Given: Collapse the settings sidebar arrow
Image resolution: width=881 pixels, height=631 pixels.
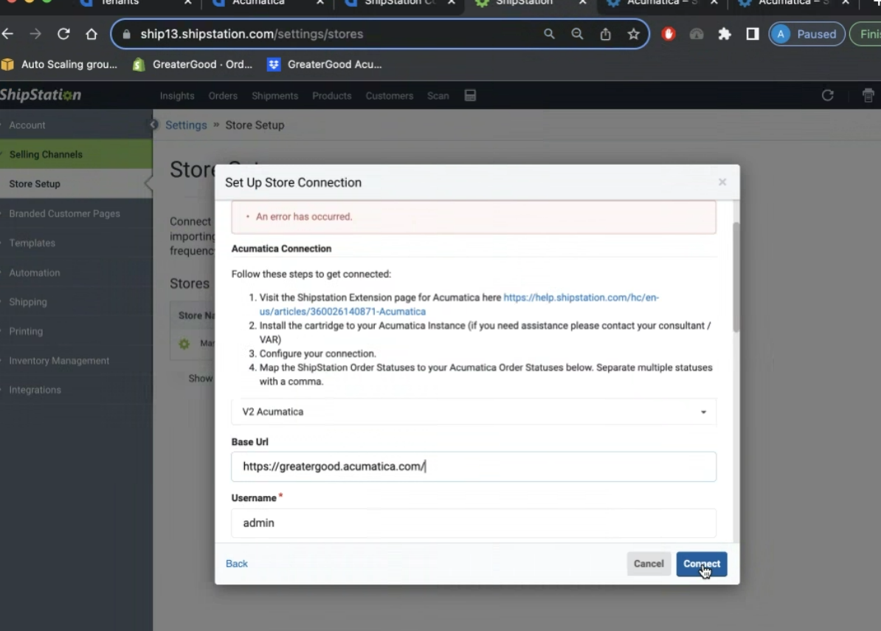Looking at the screenshot, I should 153,125.
